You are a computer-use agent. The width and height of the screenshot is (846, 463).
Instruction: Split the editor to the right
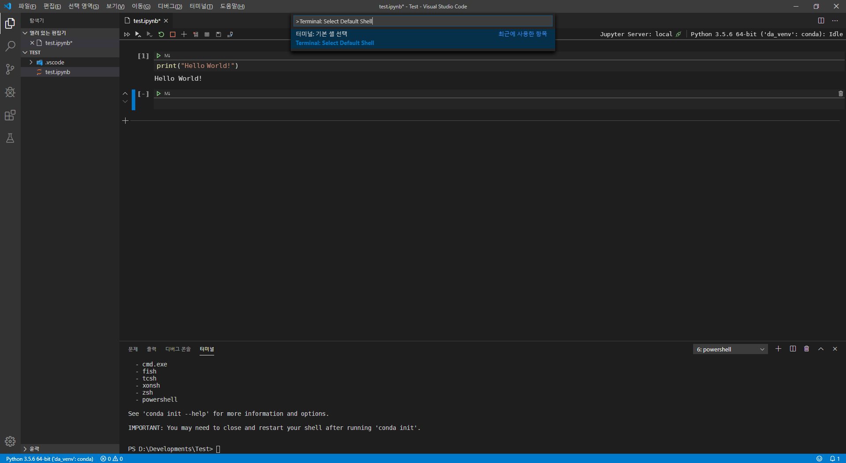pyautogui.click(x=821, y=21)
